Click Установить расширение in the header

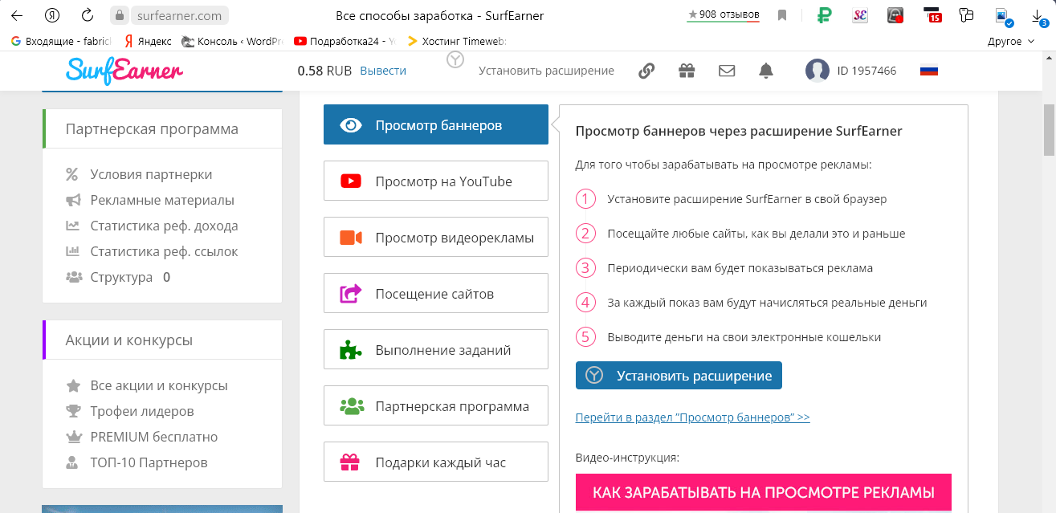(546, 71)
